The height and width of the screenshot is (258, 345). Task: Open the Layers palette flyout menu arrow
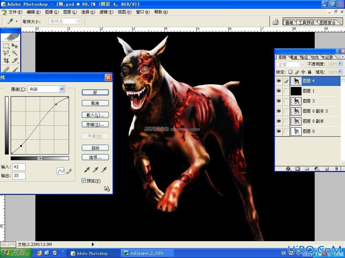pyautogui.click(x=342, y=57)
